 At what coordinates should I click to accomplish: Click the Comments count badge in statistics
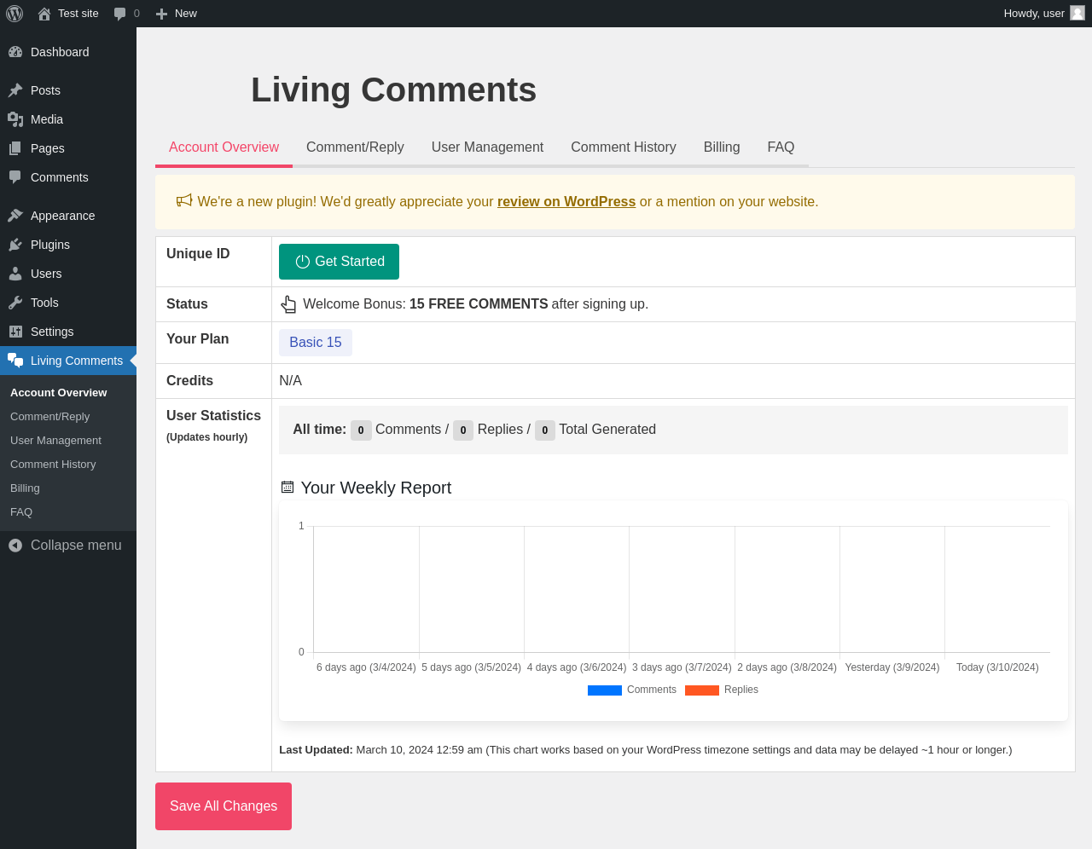pos(361,430)
